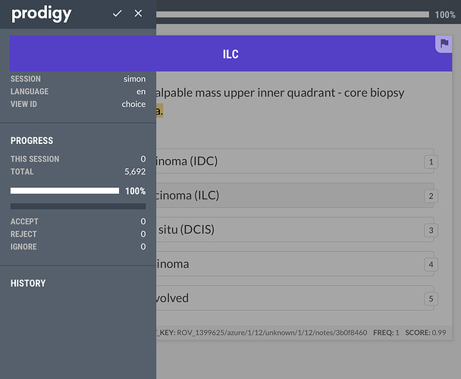The height and width of the screenshot is (379, 461).
Task: Click the number 1 shortcut badge
Action: pos(431,161)
